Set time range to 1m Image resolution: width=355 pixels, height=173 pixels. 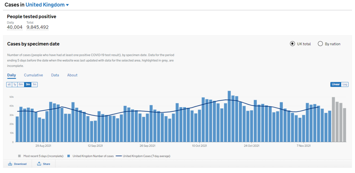[x=35, y=85]
